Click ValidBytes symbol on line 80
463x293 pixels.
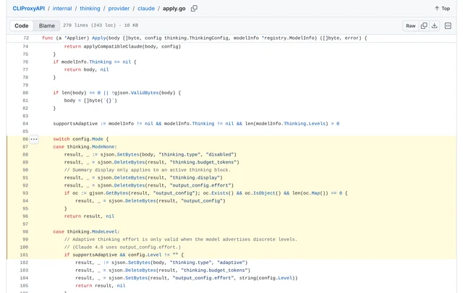[145, 93]
